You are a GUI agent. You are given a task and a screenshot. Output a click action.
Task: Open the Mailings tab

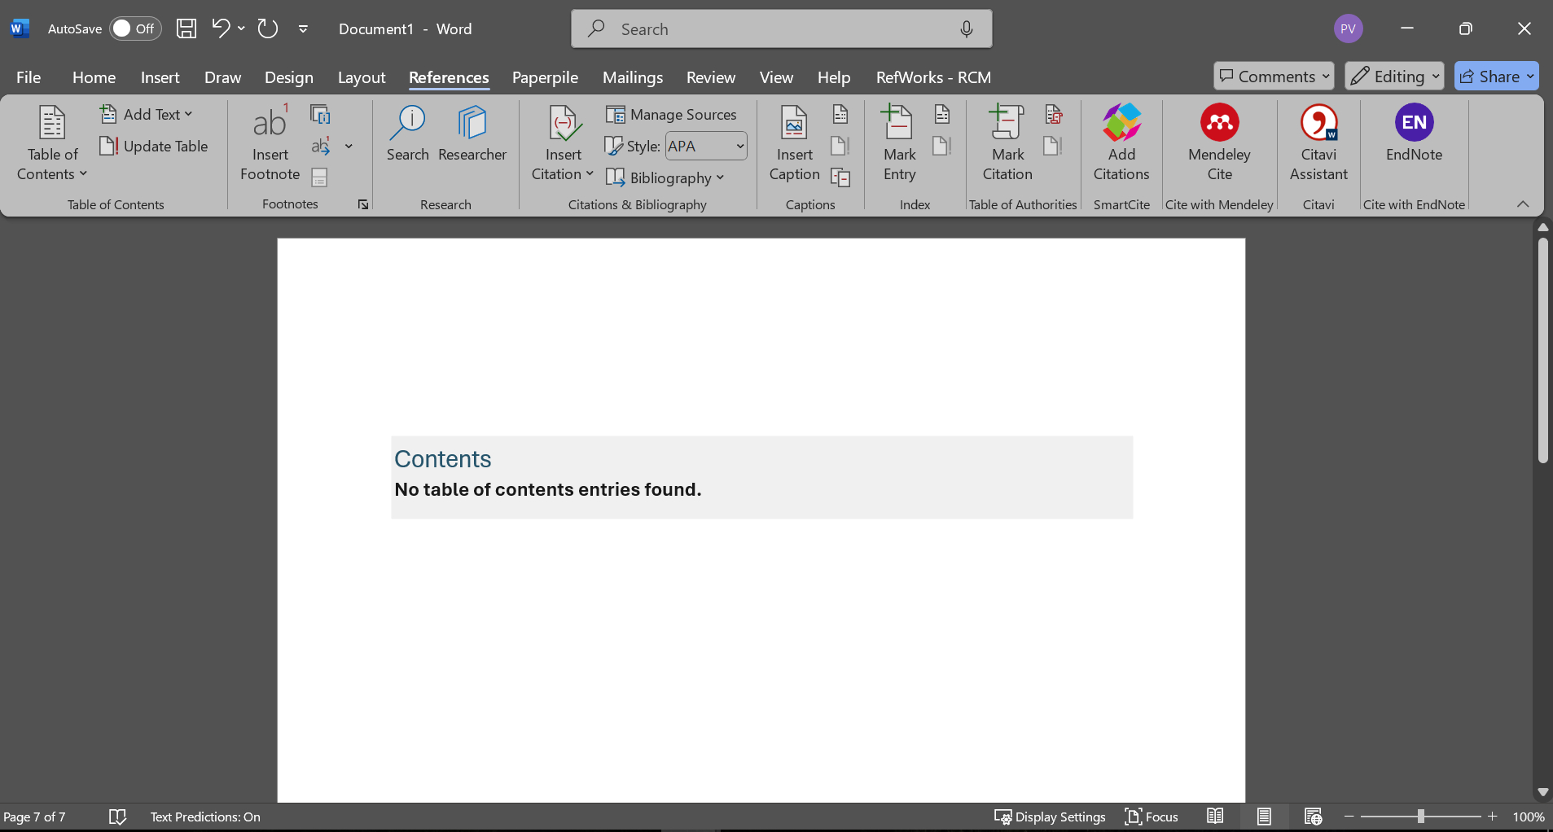click(x=632, y=77)
